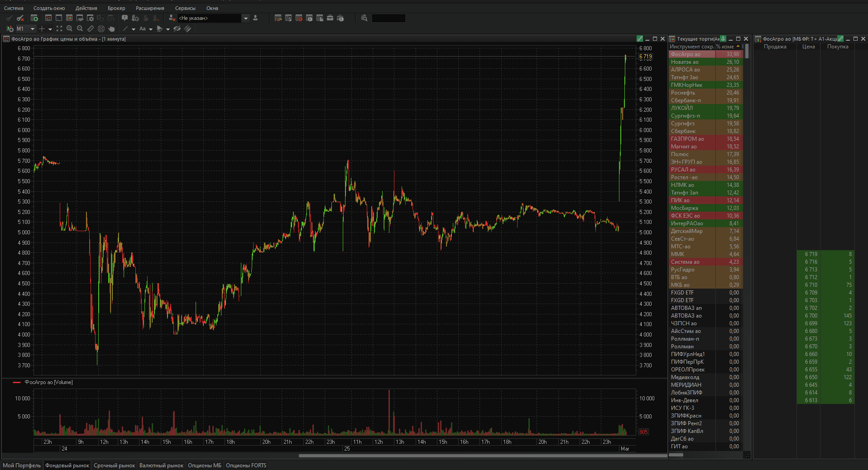This screenshot has width=868, height=470.
Task: Select the МосБиржа row
Action: click(705, 208)
